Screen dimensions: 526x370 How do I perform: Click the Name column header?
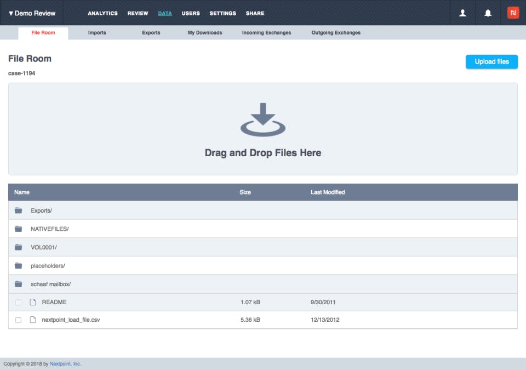click(x=22, y=192)
